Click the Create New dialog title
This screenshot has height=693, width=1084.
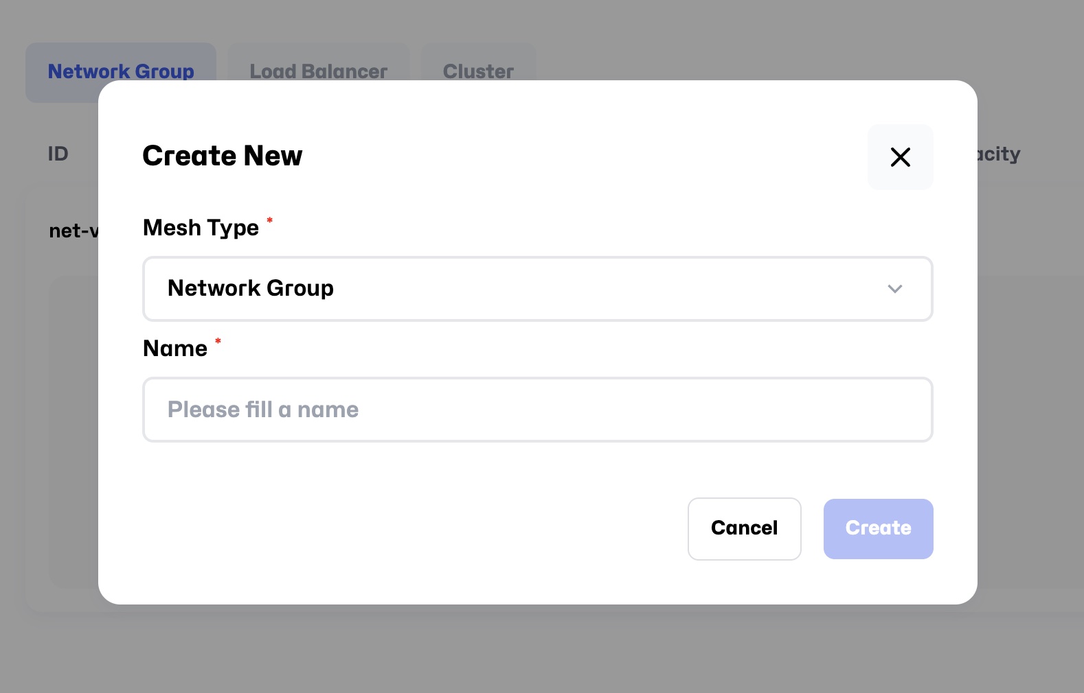pyautogui.click(x=222, y=156)
